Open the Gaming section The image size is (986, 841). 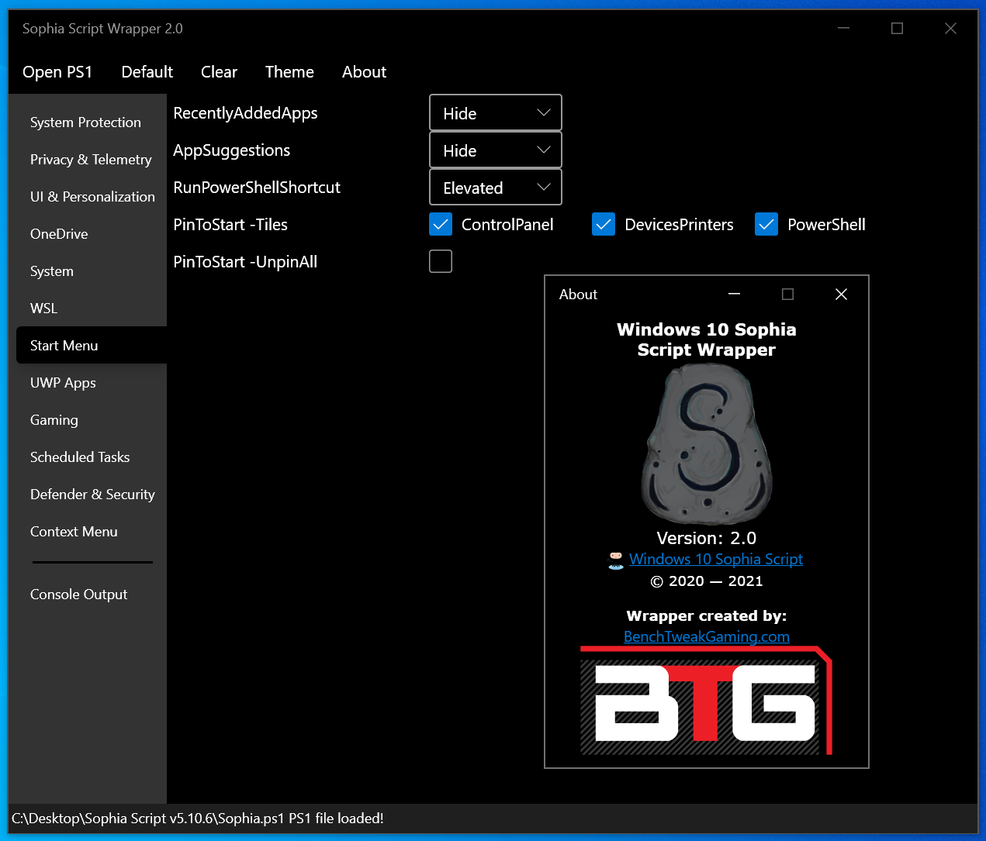(x=92, y=420)
